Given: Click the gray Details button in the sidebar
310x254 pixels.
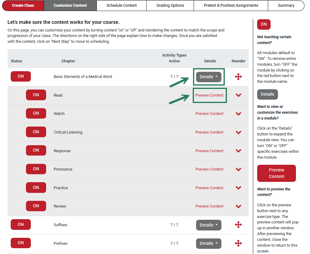Looking at the screenshot, I should tap(267, 94).
